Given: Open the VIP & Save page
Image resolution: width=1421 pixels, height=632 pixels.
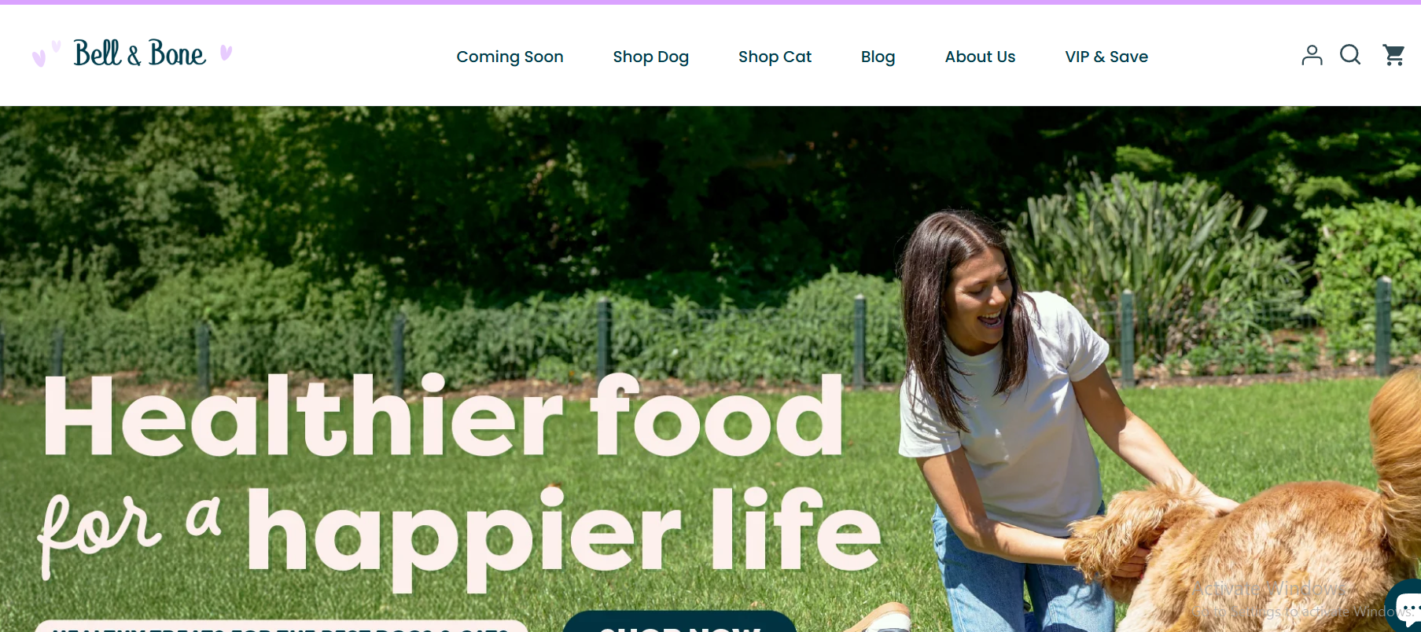Looking at the screenshot, I should click(1106, 57).
